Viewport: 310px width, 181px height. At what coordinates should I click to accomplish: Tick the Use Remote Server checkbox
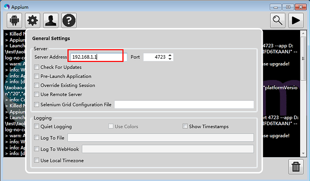(36, 94)
